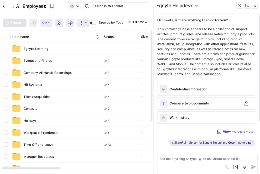Open the copy link sharing tool
Screen dimensions: 260x174
point(45,22)
